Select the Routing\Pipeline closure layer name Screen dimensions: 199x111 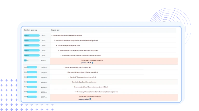pos(79,50)
